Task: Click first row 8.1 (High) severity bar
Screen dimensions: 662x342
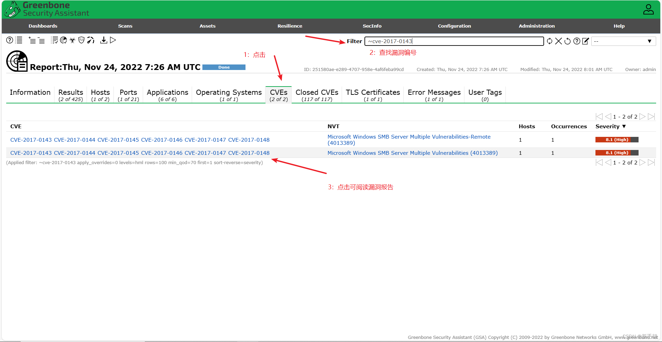Action: (x=617, y=140)
